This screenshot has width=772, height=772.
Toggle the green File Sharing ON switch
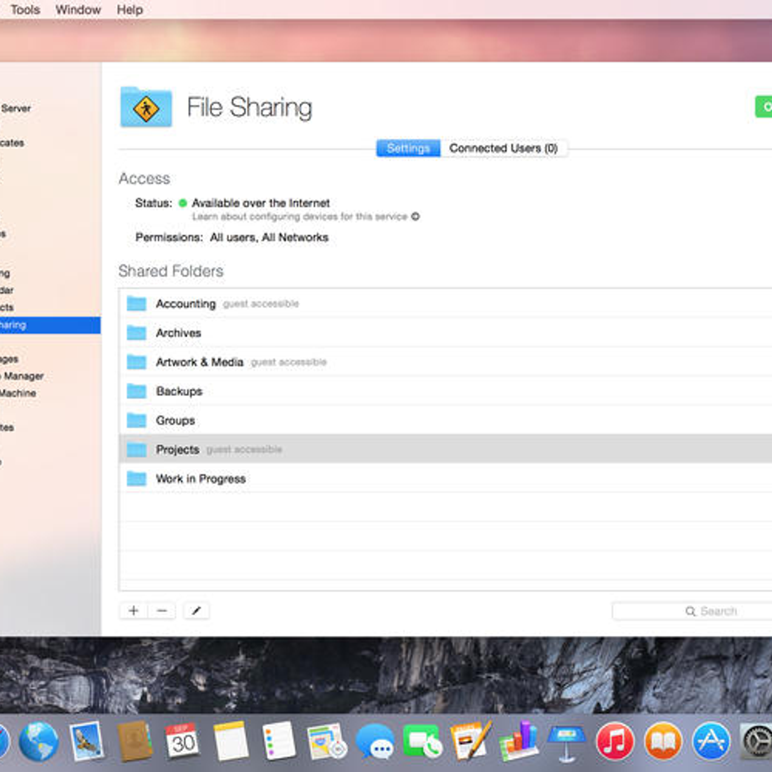(764, 107)
